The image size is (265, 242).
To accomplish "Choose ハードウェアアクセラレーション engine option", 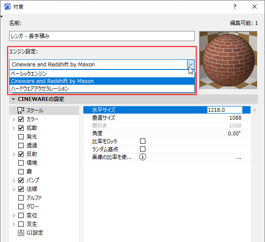I will click(x=102, y=88).
